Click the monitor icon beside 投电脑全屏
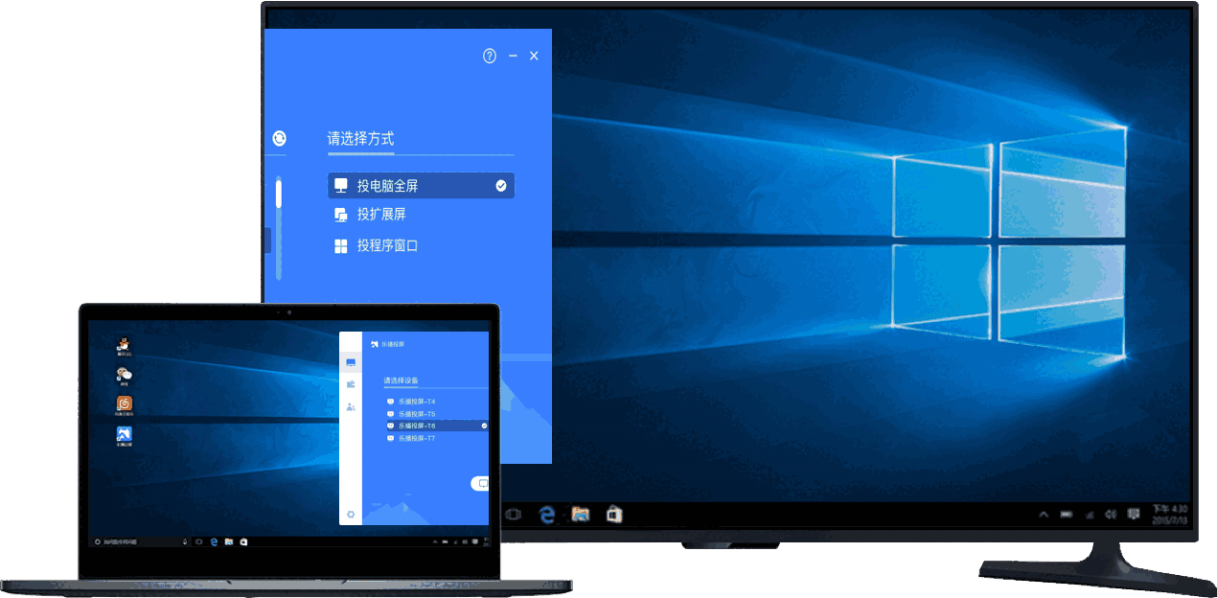Image resolution: width=1217 pixels, height=598 pixels. coord(340,186)
